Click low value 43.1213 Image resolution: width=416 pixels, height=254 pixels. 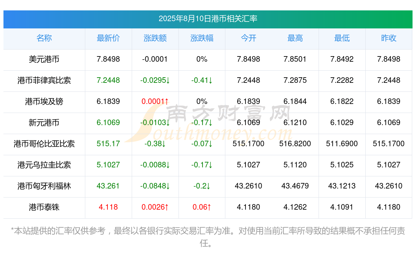pos(342,186)
